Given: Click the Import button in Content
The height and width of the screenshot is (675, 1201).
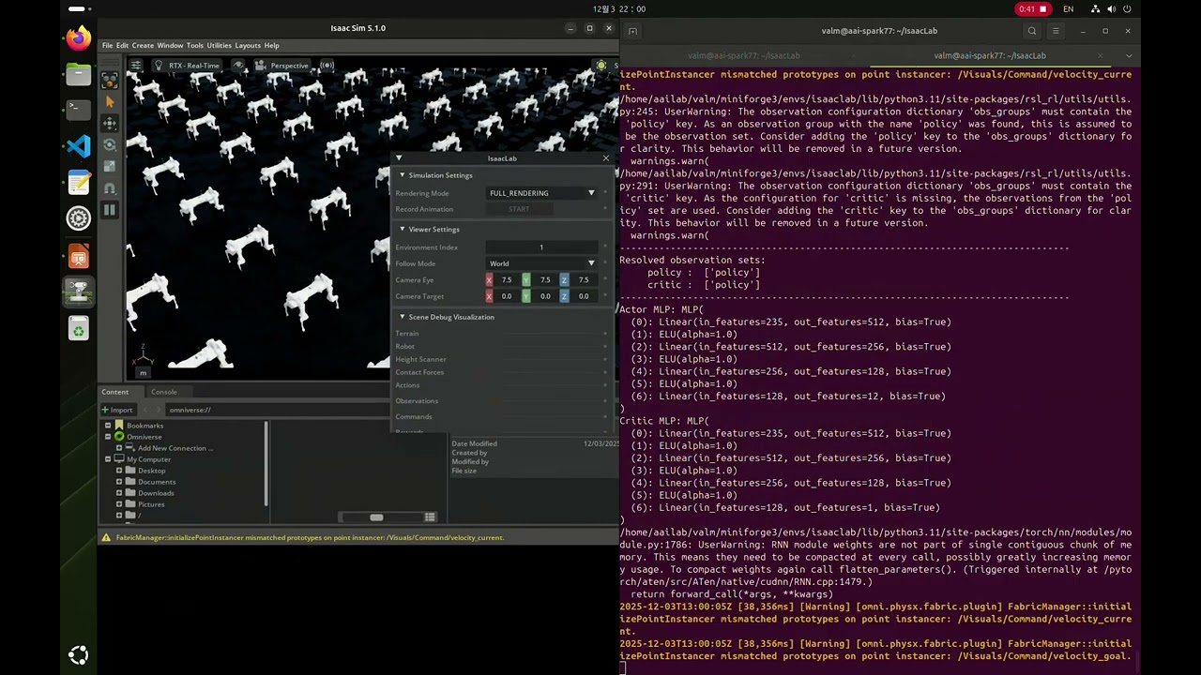Looking at the screenshot, I should pos(117,410).
